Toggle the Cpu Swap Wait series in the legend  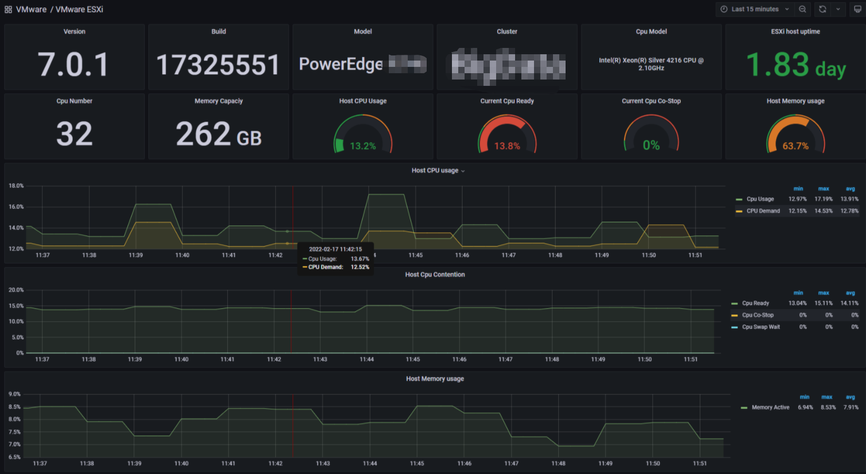[761, 327]
